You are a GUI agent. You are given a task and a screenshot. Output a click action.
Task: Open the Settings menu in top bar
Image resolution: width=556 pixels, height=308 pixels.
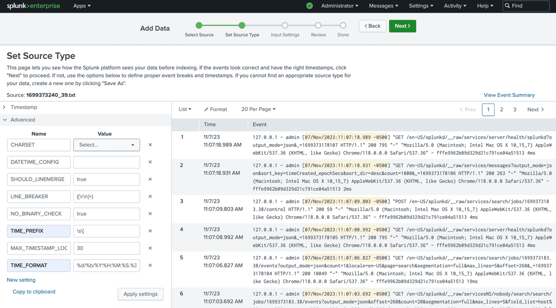pyautogui.click(x=421, y=6)
